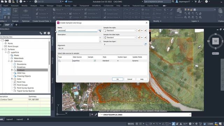Switch to the Layout1 tab
Image resolution: width=224 pixels, height=126 pixels.
9,119
